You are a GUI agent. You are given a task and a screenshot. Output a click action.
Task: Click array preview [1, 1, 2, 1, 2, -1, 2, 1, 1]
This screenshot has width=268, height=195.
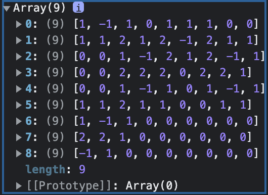(166, 40)
